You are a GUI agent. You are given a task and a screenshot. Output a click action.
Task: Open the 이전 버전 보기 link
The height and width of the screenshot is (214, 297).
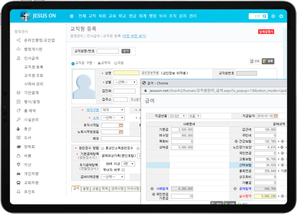134,36
